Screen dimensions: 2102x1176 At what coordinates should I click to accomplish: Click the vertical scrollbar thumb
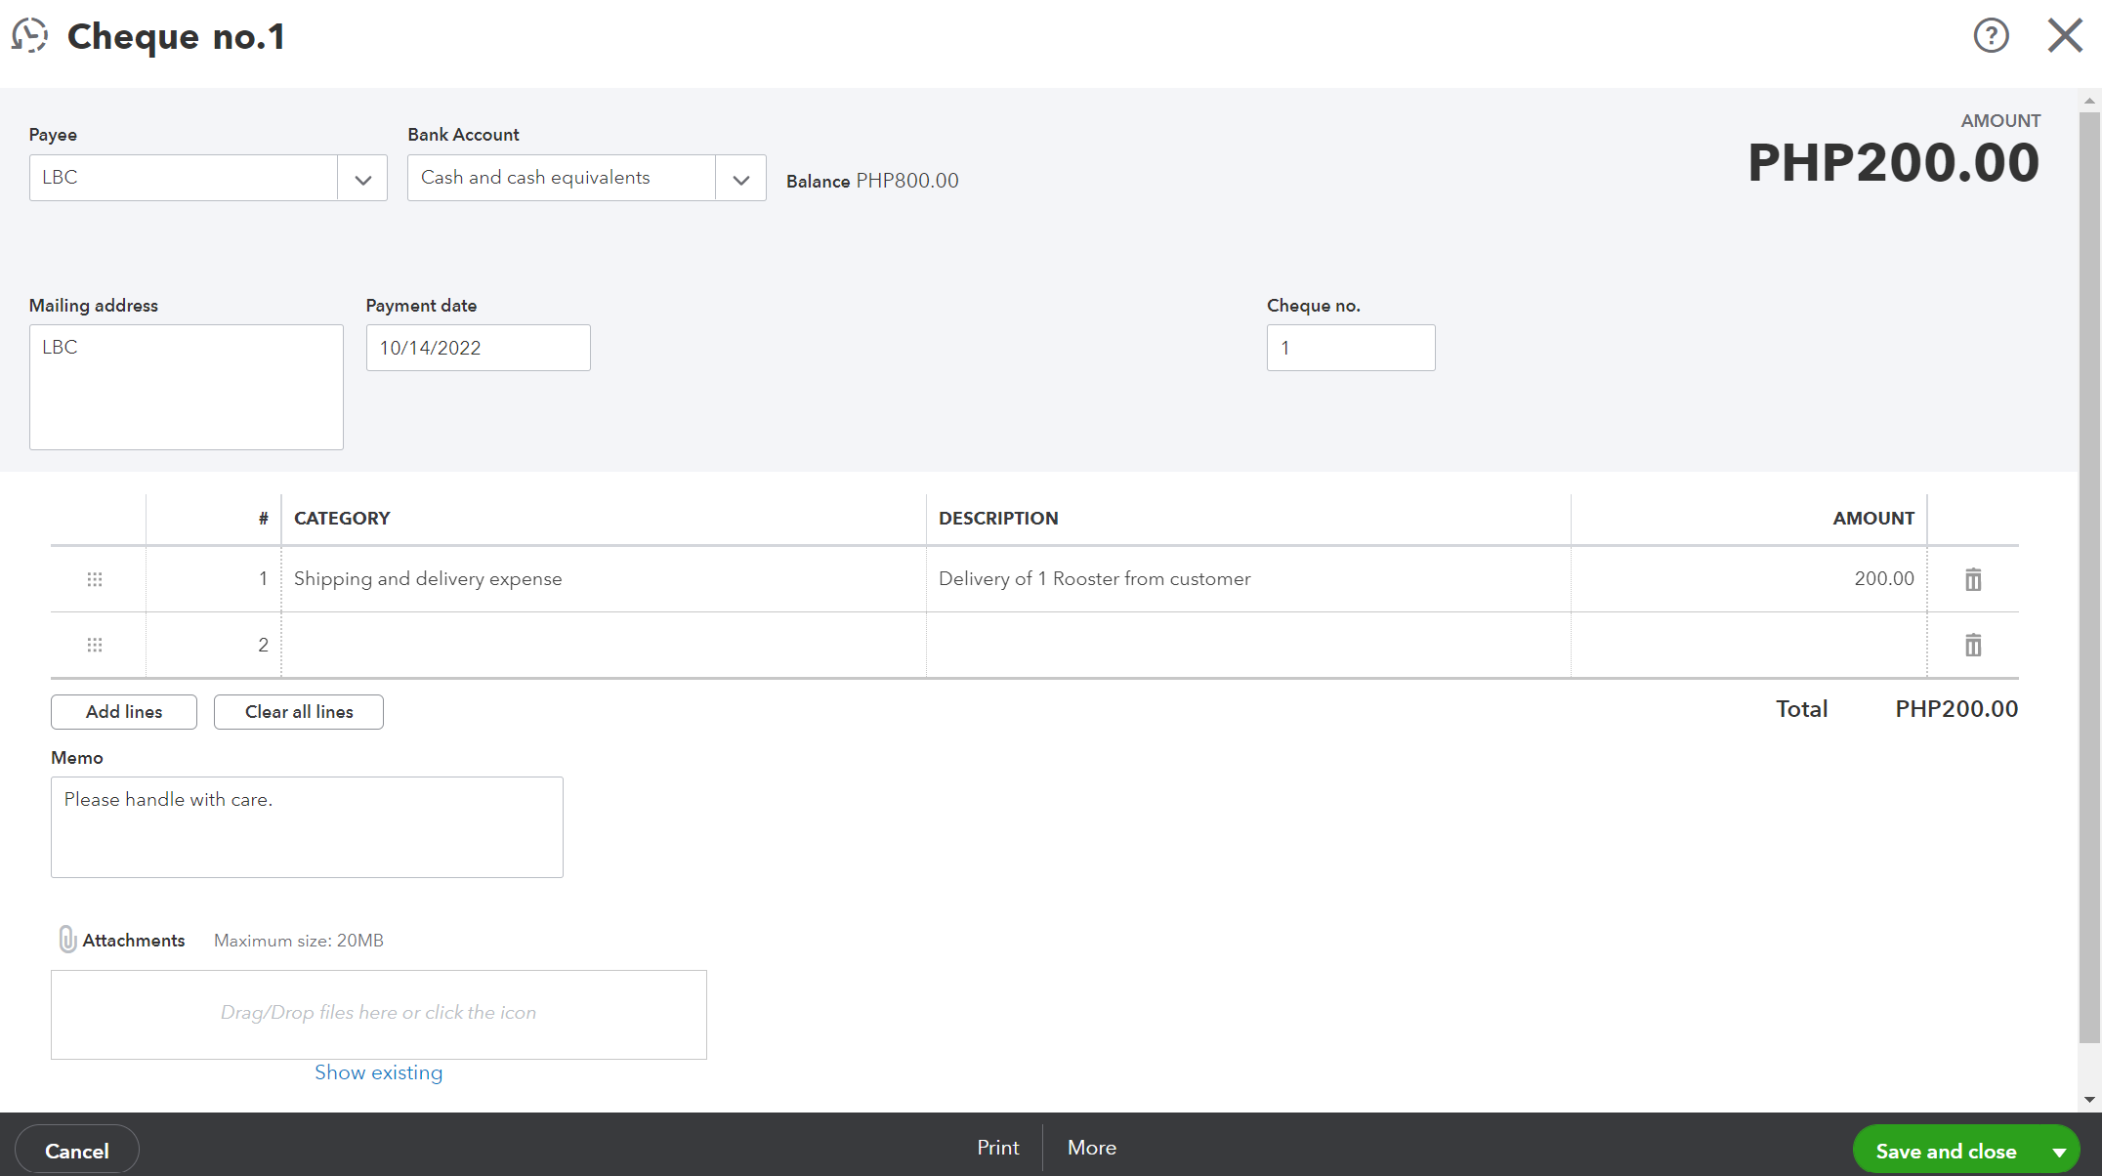click(x=2088, y=576)
